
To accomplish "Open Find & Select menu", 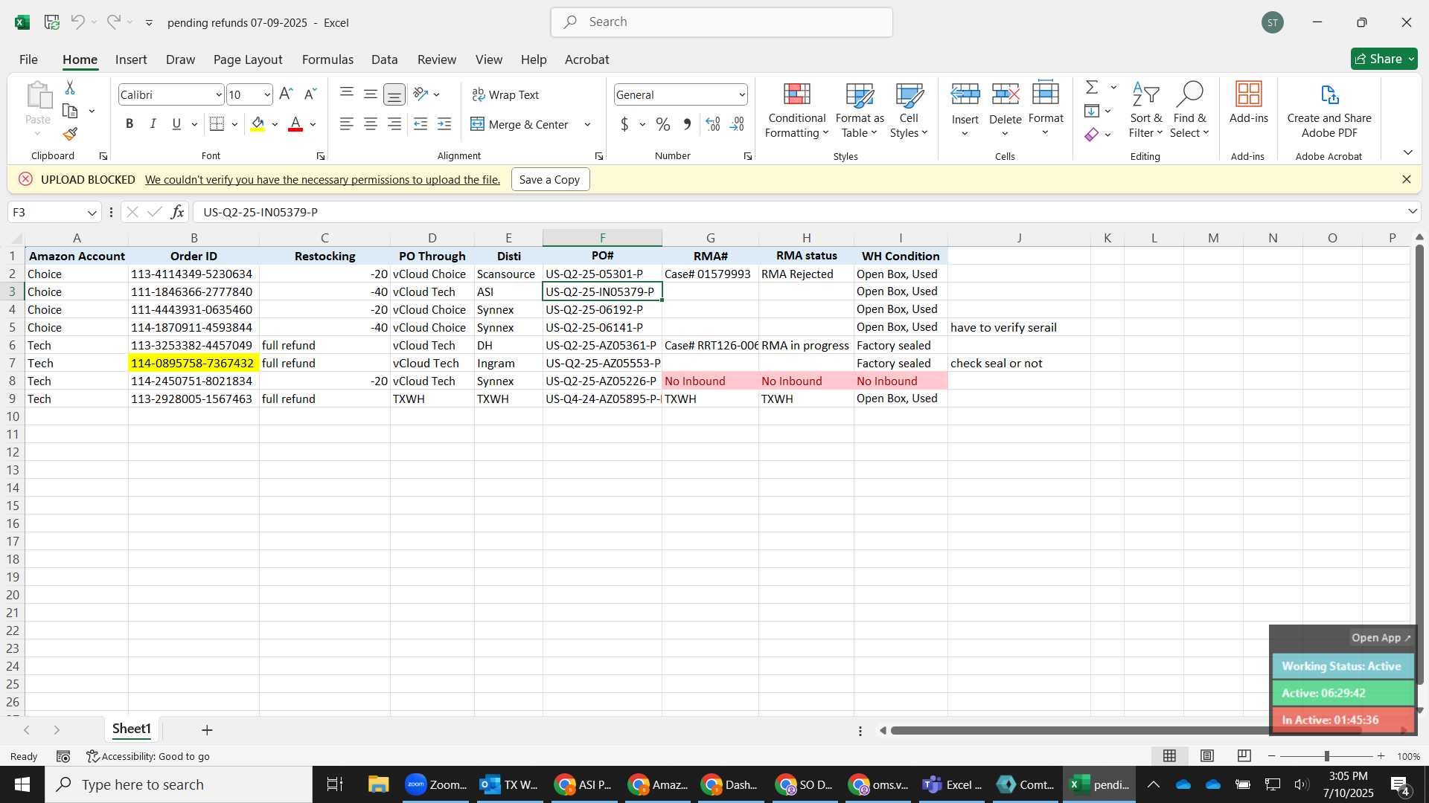I will (1189, 110).
